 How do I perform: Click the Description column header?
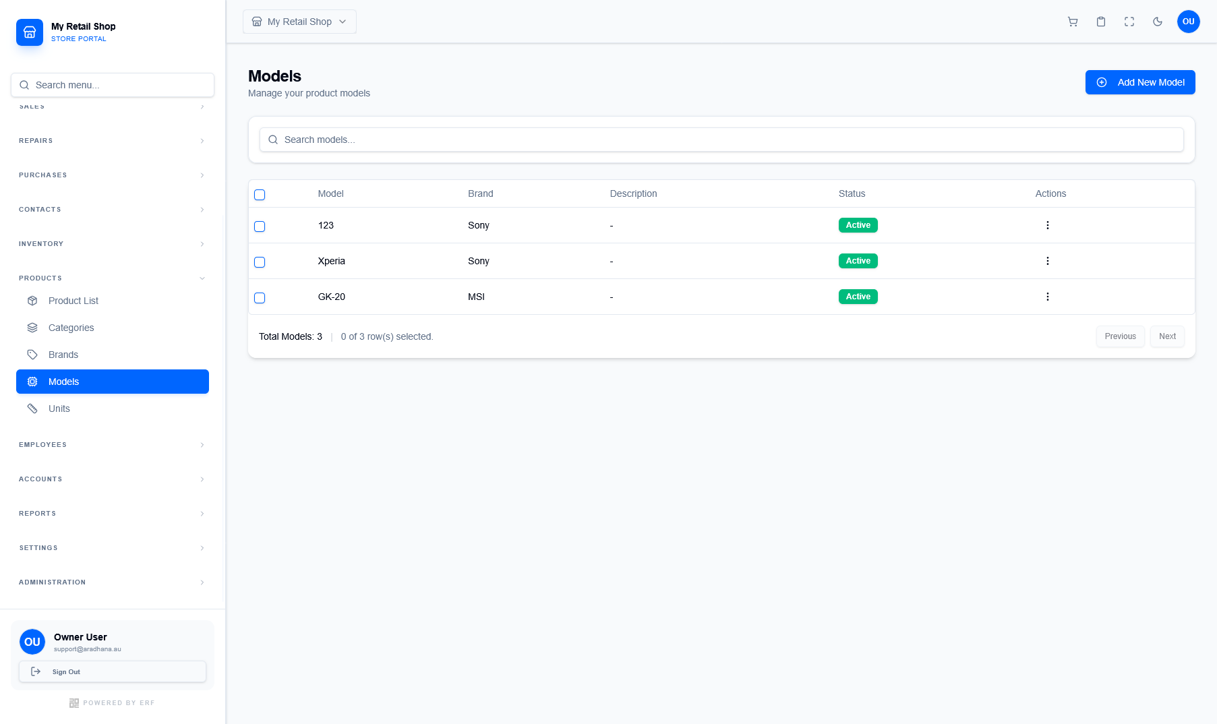(633, 193)
